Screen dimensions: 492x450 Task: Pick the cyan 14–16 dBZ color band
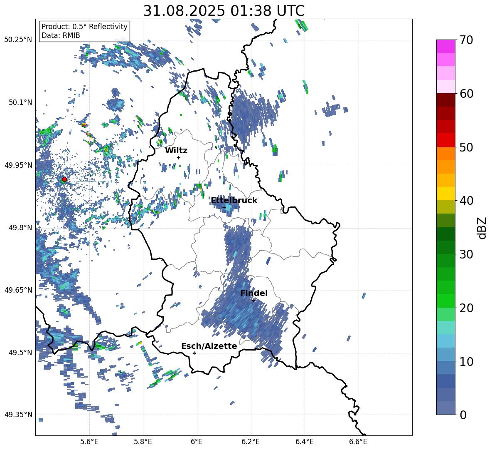[x=446, y=328]
